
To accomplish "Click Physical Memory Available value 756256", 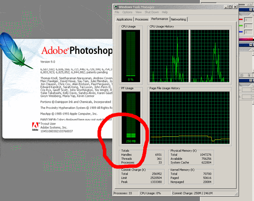I will (x=206, y=159).
